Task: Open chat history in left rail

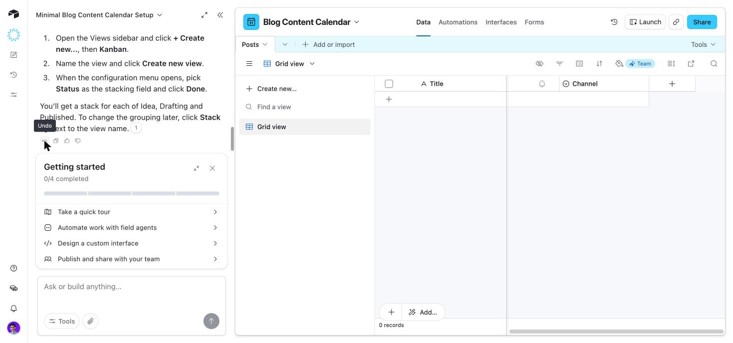Action: 13,75
